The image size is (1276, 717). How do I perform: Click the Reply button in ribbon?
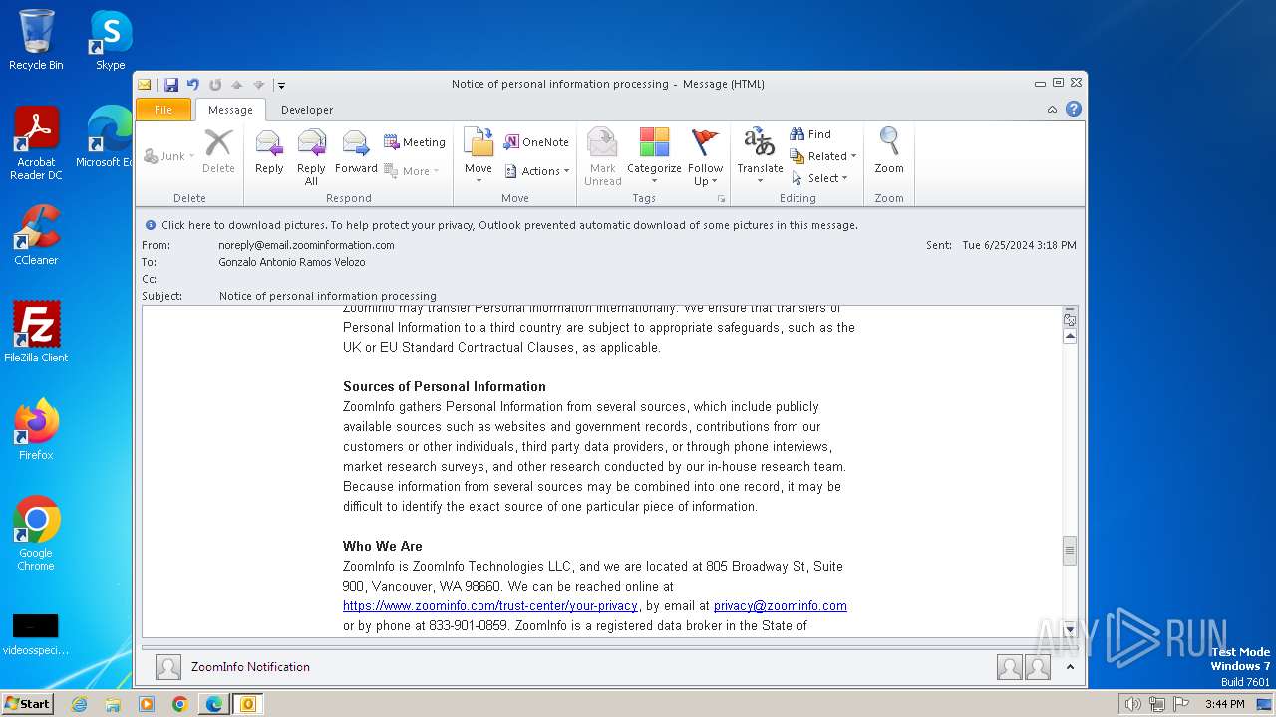click(x=269, y=152)
